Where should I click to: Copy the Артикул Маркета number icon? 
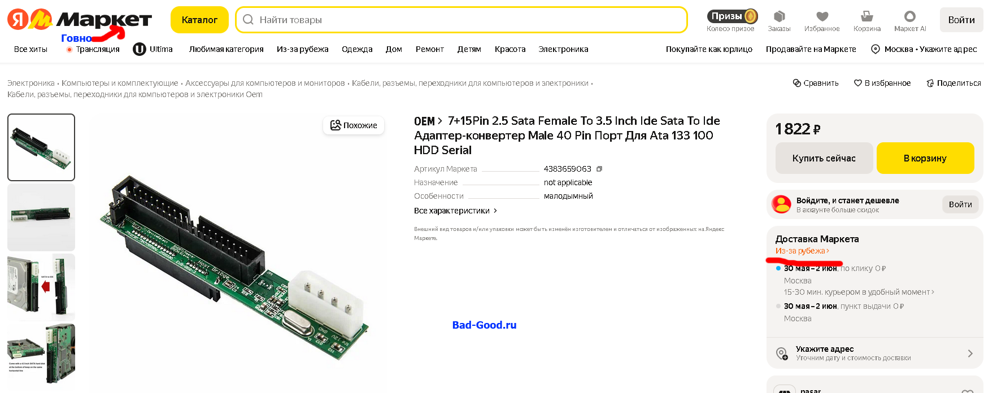pyautogui.click(x=599, y=169)
